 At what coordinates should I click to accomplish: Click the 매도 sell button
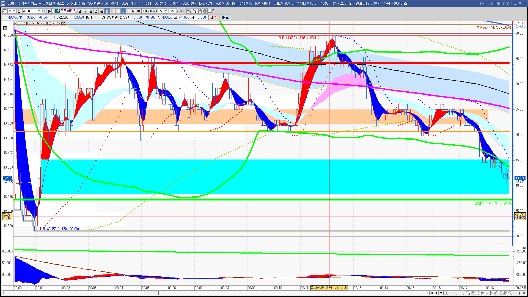[225, 17]
